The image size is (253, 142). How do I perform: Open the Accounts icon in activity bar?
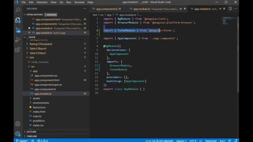18,123
